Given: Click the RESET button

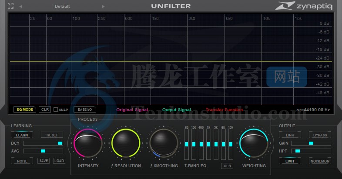Looking at the screenshot, I should pyautogui.click(x=52, y=135).
